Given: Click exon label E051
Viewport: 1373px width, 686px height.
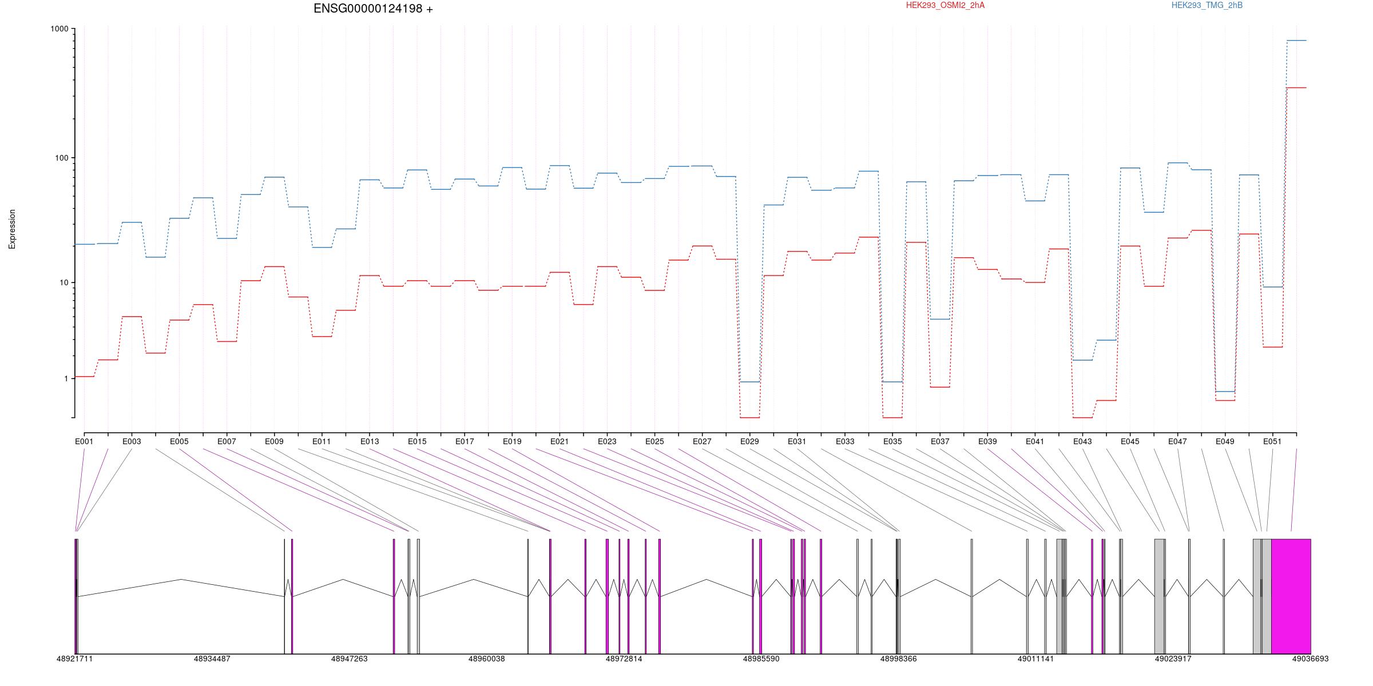Looking at the screenshot, I should coord(1272,441).
